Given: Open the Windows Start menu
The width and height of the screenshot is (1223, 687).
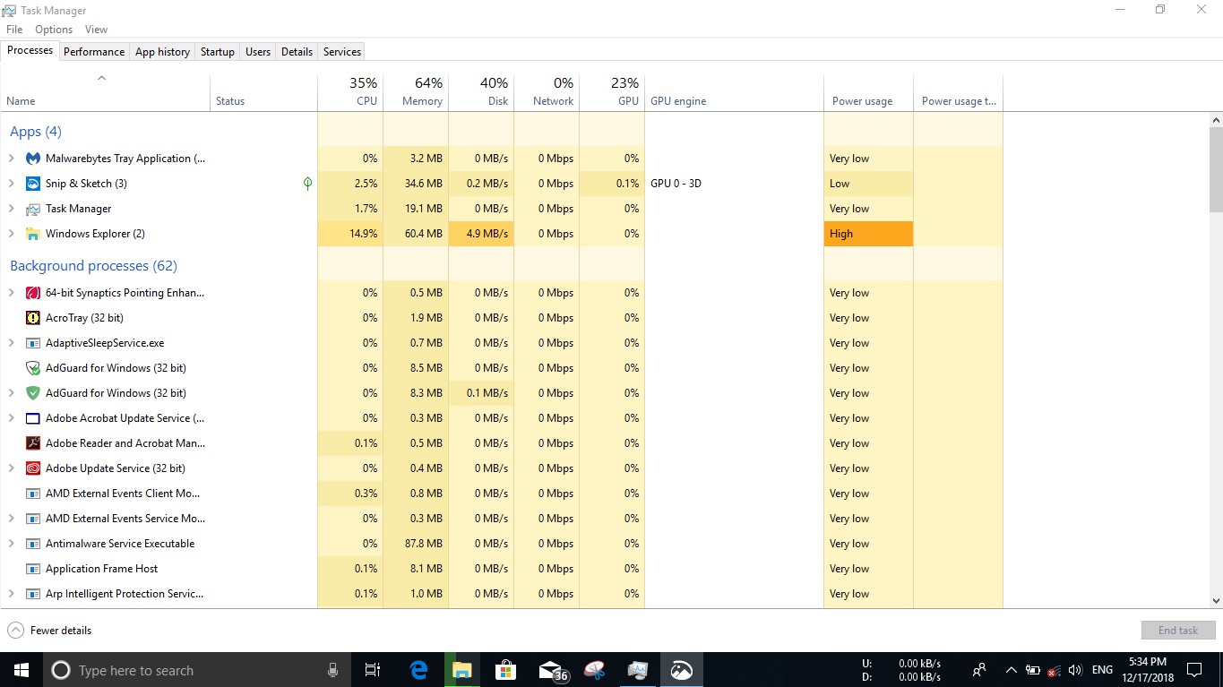Looking at the screenshot, I should [21, 670].
